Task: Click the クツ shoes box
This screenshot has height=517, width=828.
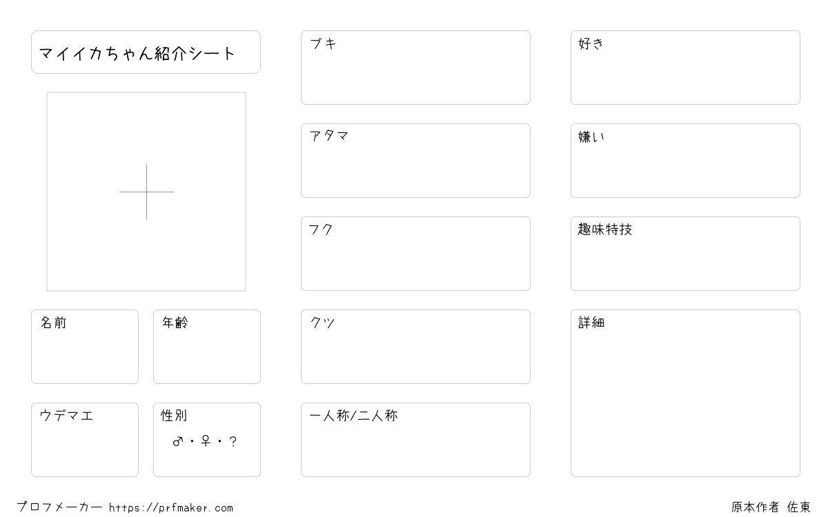Action: click(415, 347)
